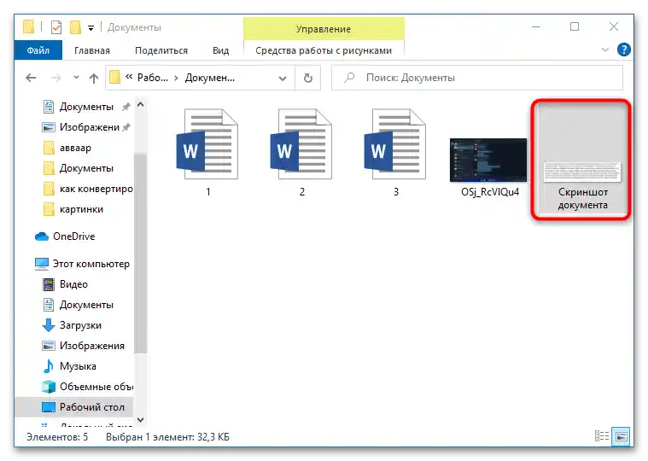Screen dimensions: 648x461
Task: Expand the address bar history dropdown
Action: point(283,78)
